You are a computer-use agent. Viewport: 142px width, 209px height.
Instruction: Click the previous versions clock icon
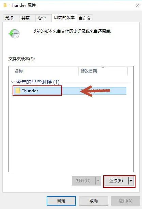tap(14, 34)
